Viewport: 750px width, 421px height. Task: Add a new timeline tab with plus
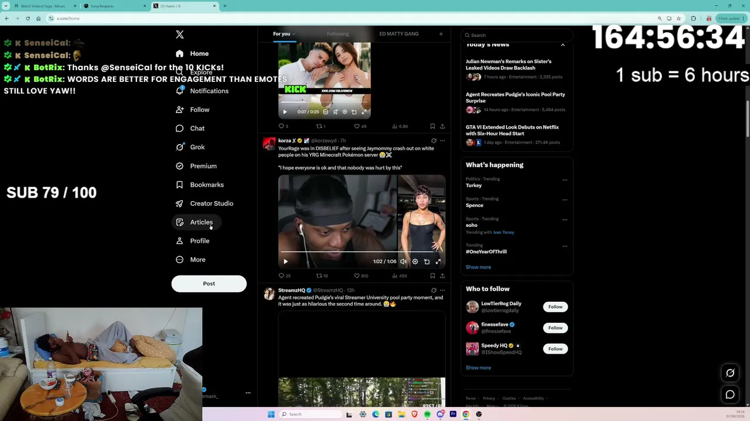[441, 34]
